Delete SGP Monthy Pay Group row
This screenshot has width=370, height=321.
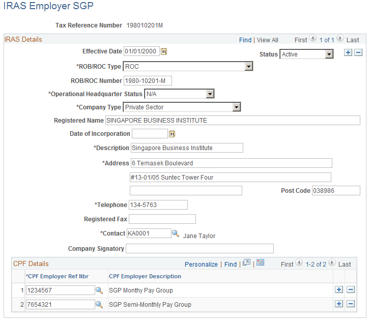tap(351, 289)
